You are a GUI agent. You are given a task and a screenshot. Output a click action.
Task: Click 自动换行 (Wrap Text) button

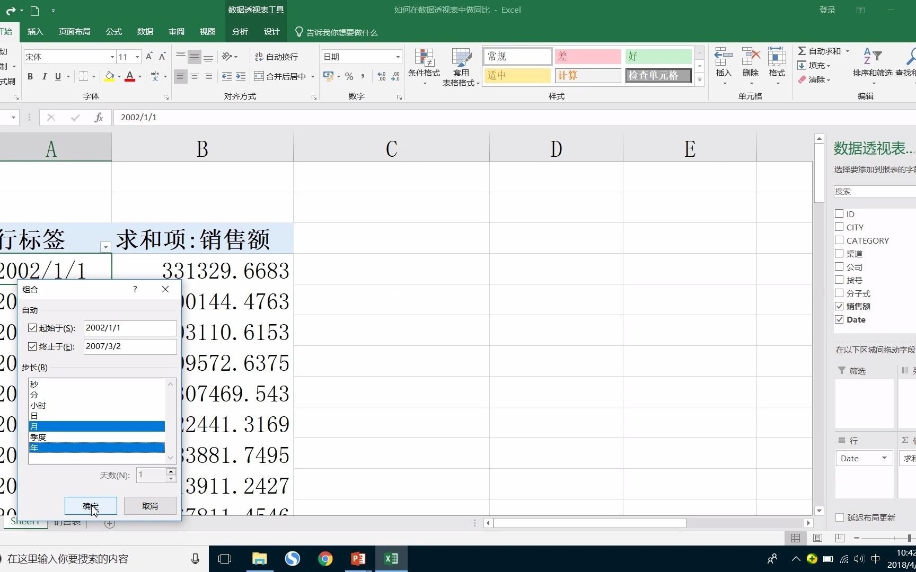276,57
